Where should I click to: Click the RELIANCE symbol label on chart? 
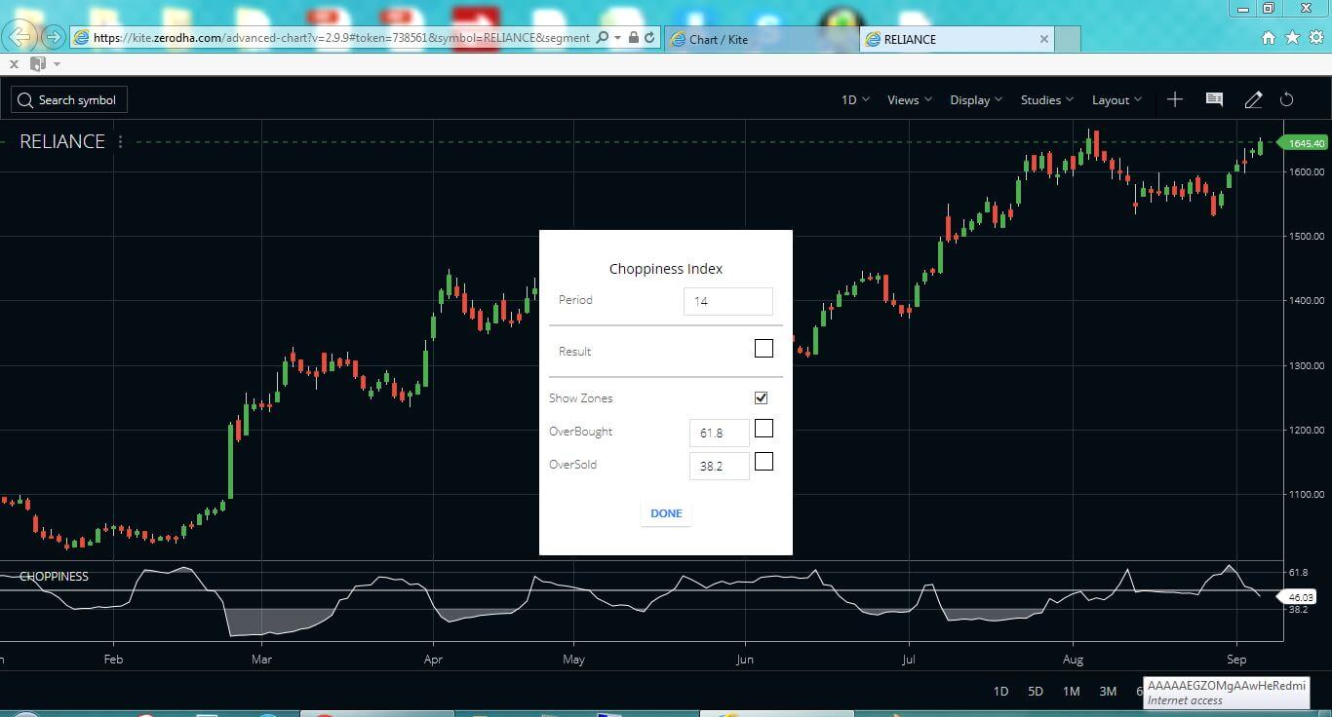pyautogui.click(x=62, y=141)
